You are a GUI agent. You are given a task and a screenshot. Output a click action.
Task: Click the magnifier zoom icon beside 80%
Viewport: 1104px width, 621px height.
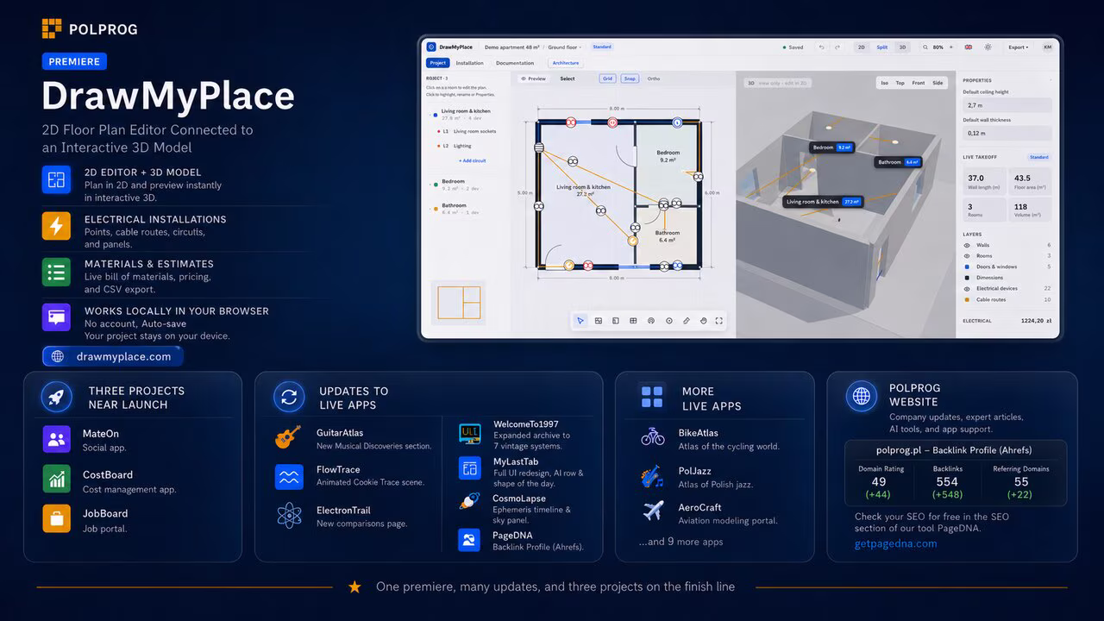click(925, 47)
